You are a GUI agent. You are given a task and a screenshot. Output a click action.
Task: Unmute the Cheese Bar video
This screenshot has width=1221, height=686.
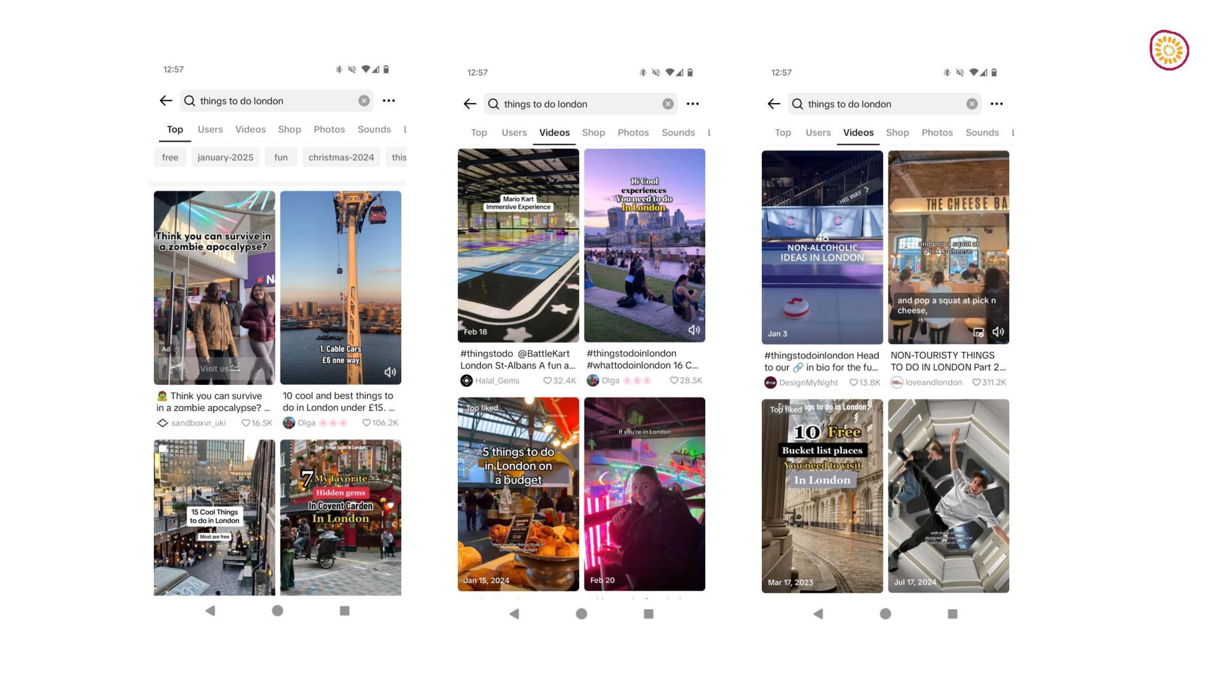(998, 332)
